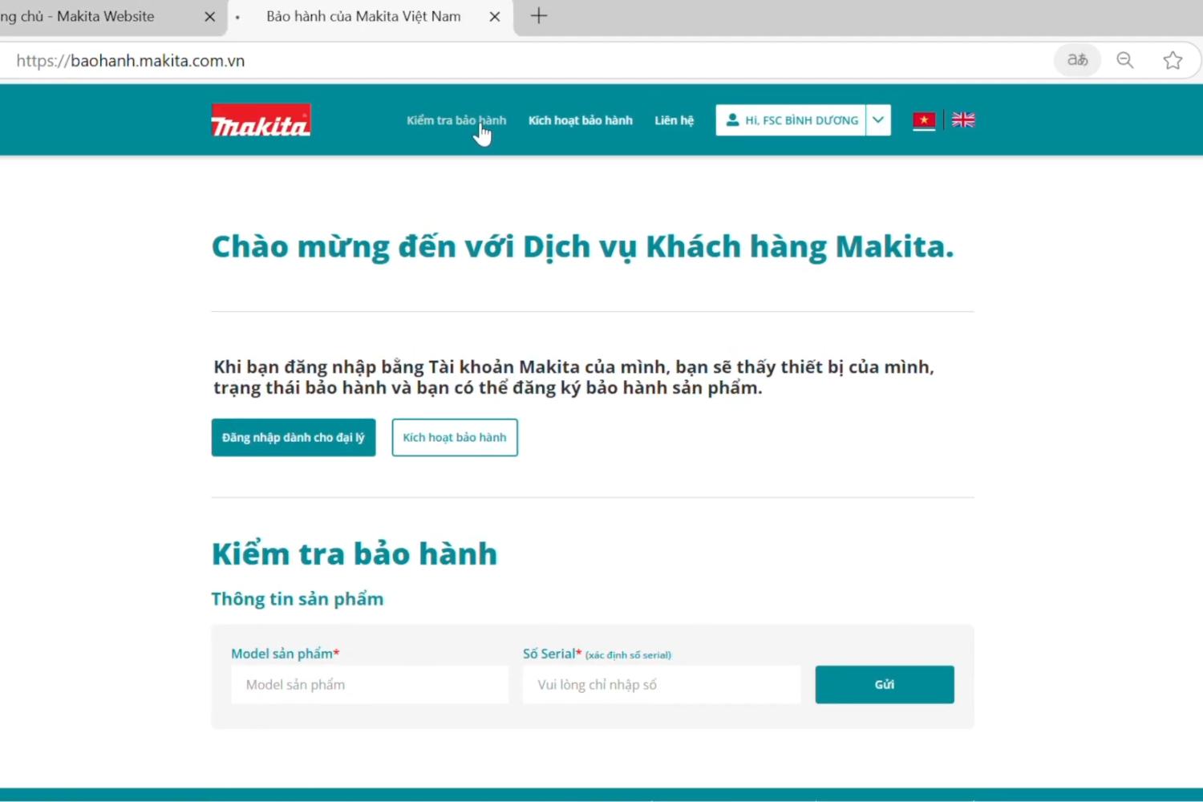This screenshot has height=802, width=1203.
Task: Focus the Model sản phẩm input field
Action: (370, 684)
